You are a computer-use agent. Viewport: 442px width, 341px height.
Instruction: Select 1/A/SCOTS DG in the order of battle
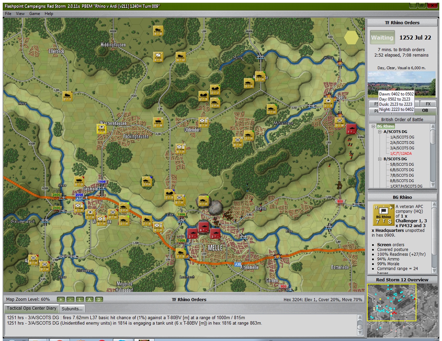click(x=402, y=137)
